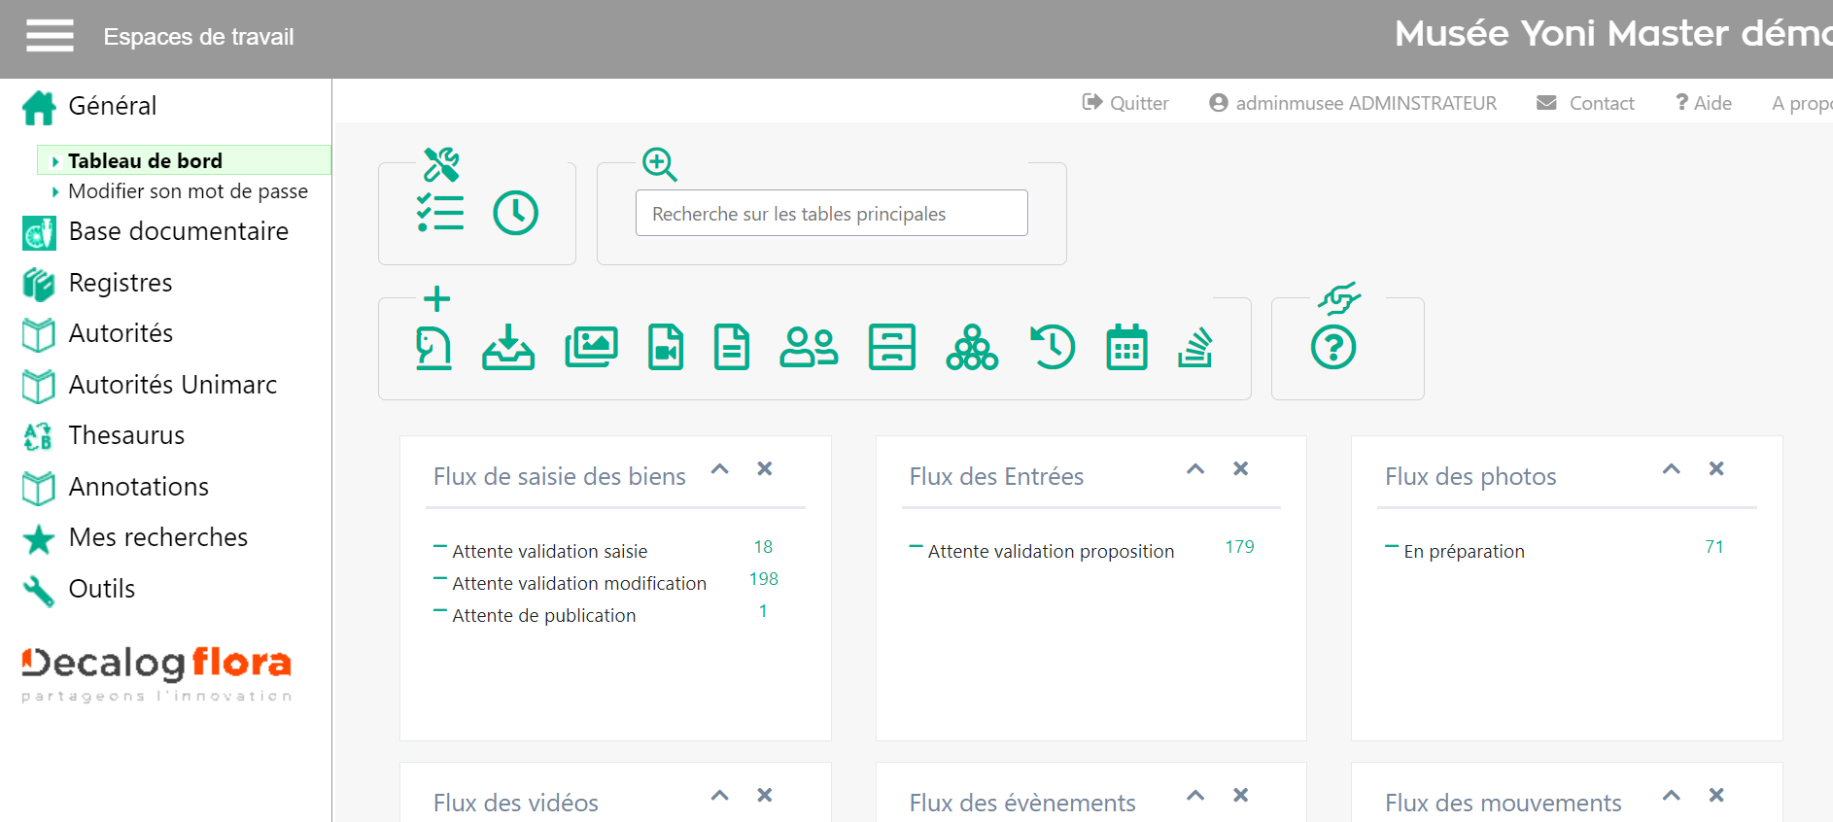
Task: Click the question mark help circle icon
Action: (x=1333, y=348)
